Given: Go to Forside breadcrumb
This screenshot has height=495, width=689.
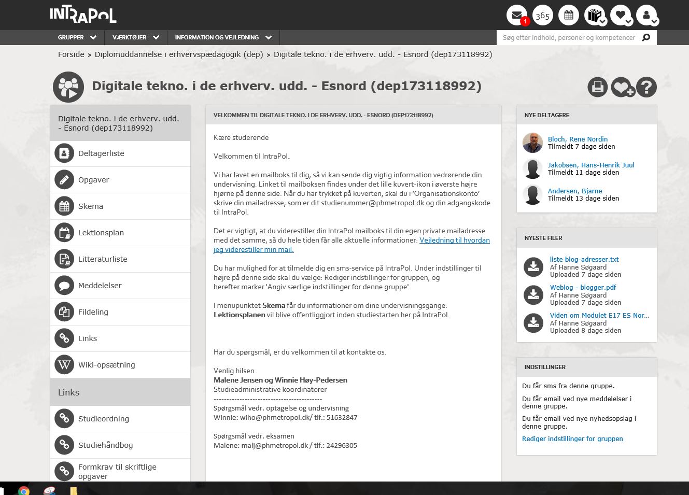Looking at the screenshot, I should point(71,54).
